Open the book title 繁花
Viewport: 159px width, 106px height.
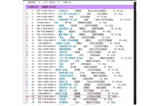pyautogui.click(x=61, y=67)
